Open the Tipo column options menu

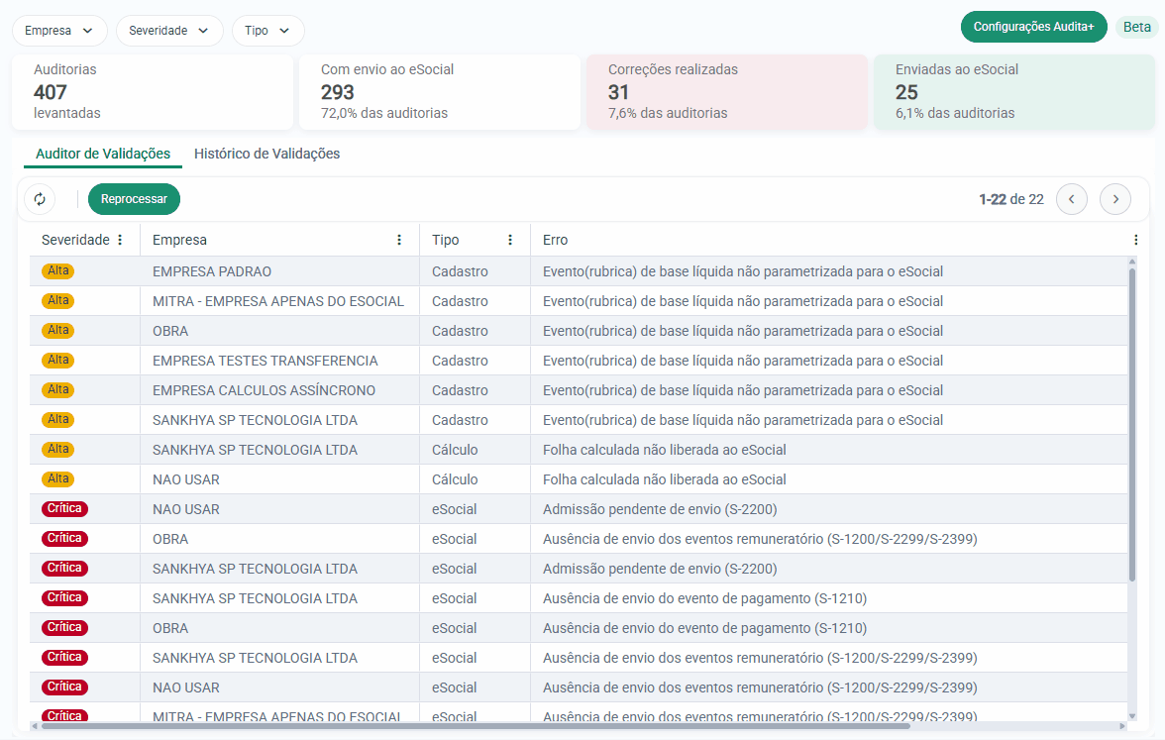pyautogui.click(x=509, y=240)
